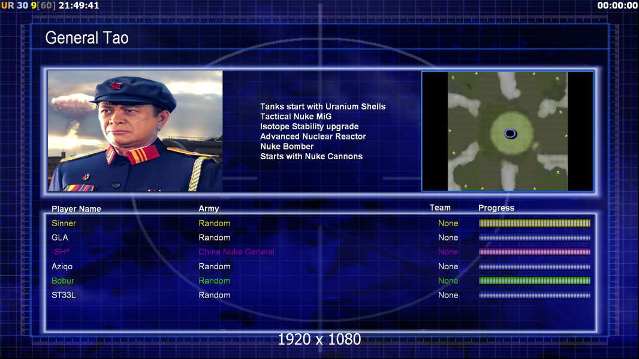Click Sinner's yellow progress bar

click(535, 223)
